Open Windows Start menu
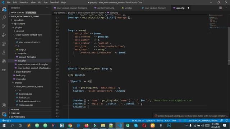 click(x=4, y=125)
